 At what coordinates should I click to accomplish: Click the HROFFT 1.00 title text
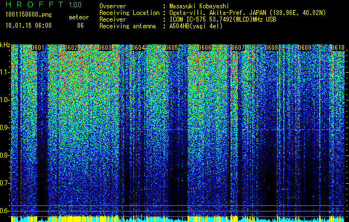(44, 4)
